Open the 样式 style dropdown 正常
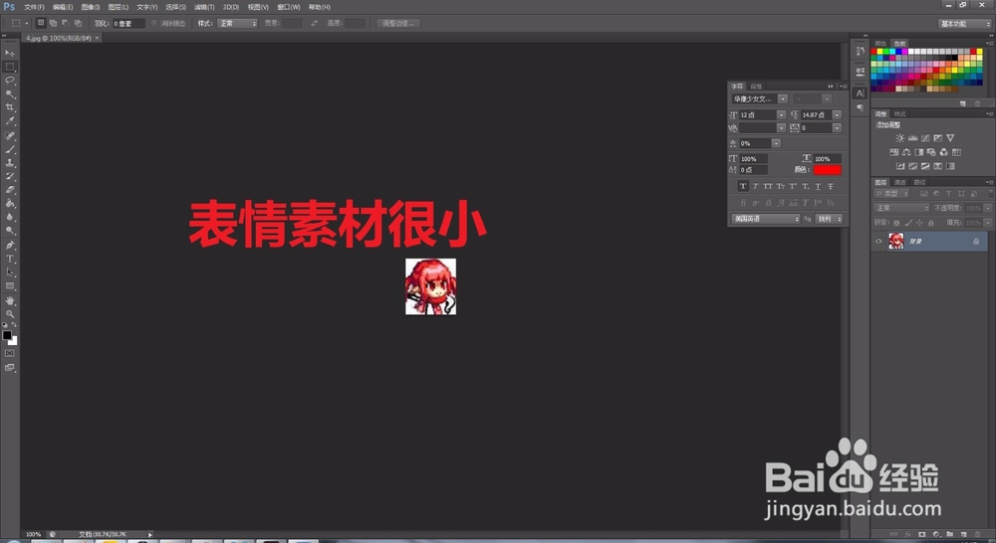 237,24
